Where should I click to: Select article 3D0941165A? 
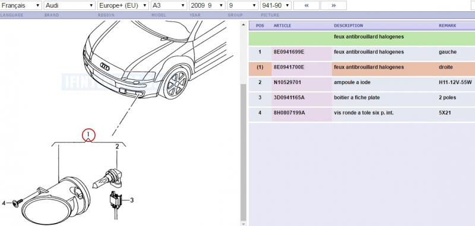click(x=289, y=98)
